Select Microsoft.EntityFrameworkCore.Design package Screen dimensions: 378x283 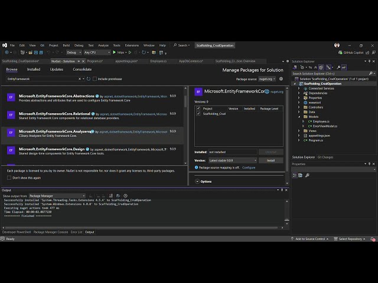(93, 151)
